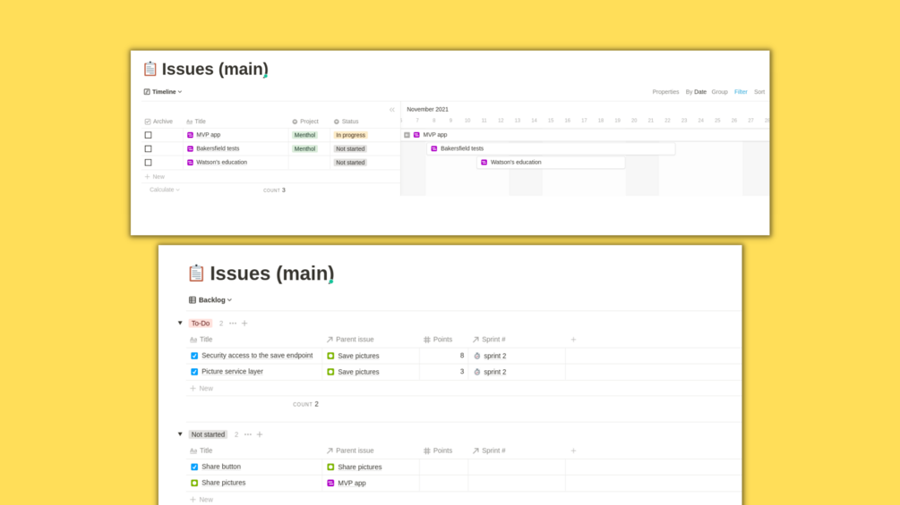Open Sort in the timeline toolbar

pyautogui.click(x=759, y=91)
